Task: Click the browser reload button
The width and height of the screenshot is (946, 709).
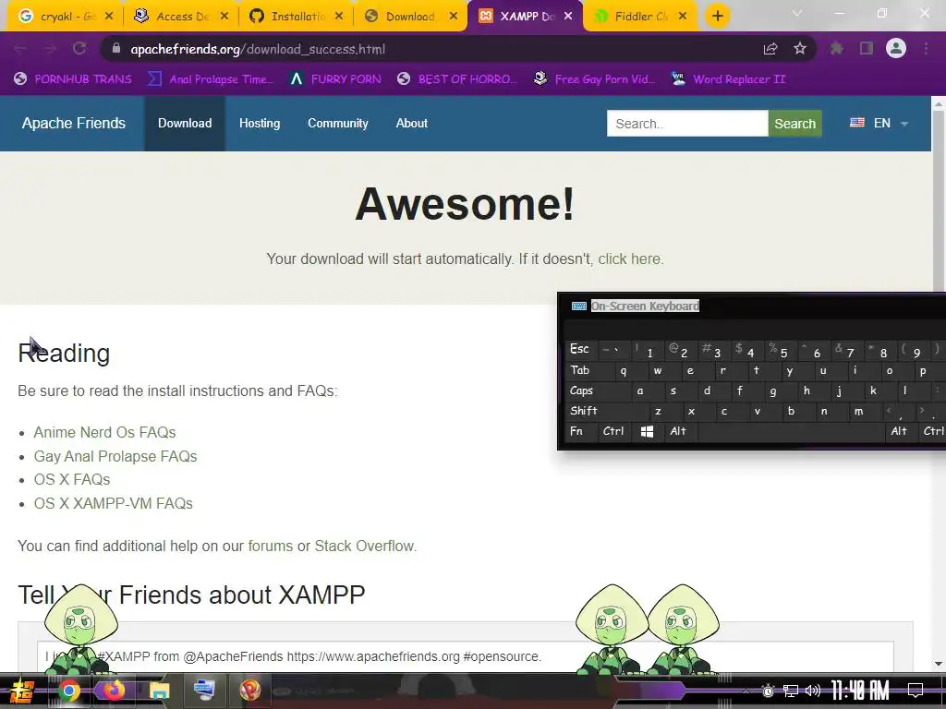Action: [79, 49]
